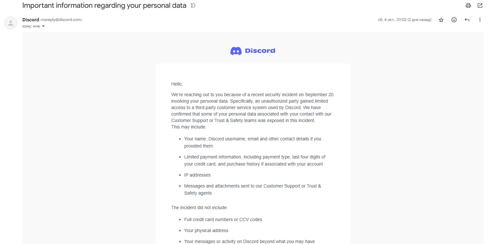Screen dimensions: 489x244
Task: Click the "The incident did not include:" line
Action: [x=199, y=208]
